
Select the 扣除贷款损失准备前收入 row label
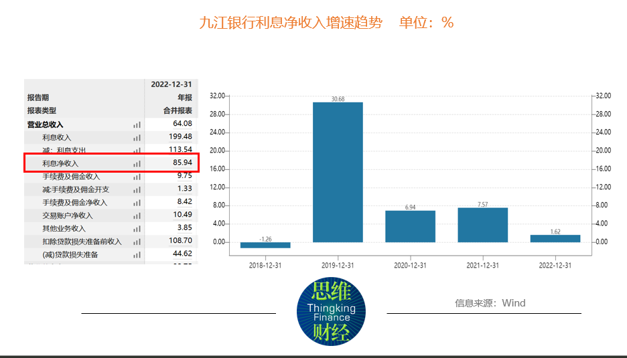click(82, 242)
